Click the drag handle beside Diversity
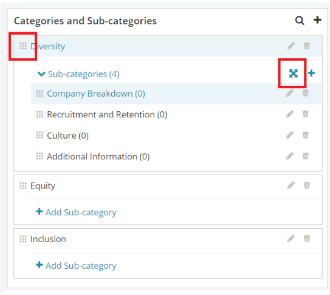Image resolution: width=330 pixels, height=295 pixels. [23, 46]
